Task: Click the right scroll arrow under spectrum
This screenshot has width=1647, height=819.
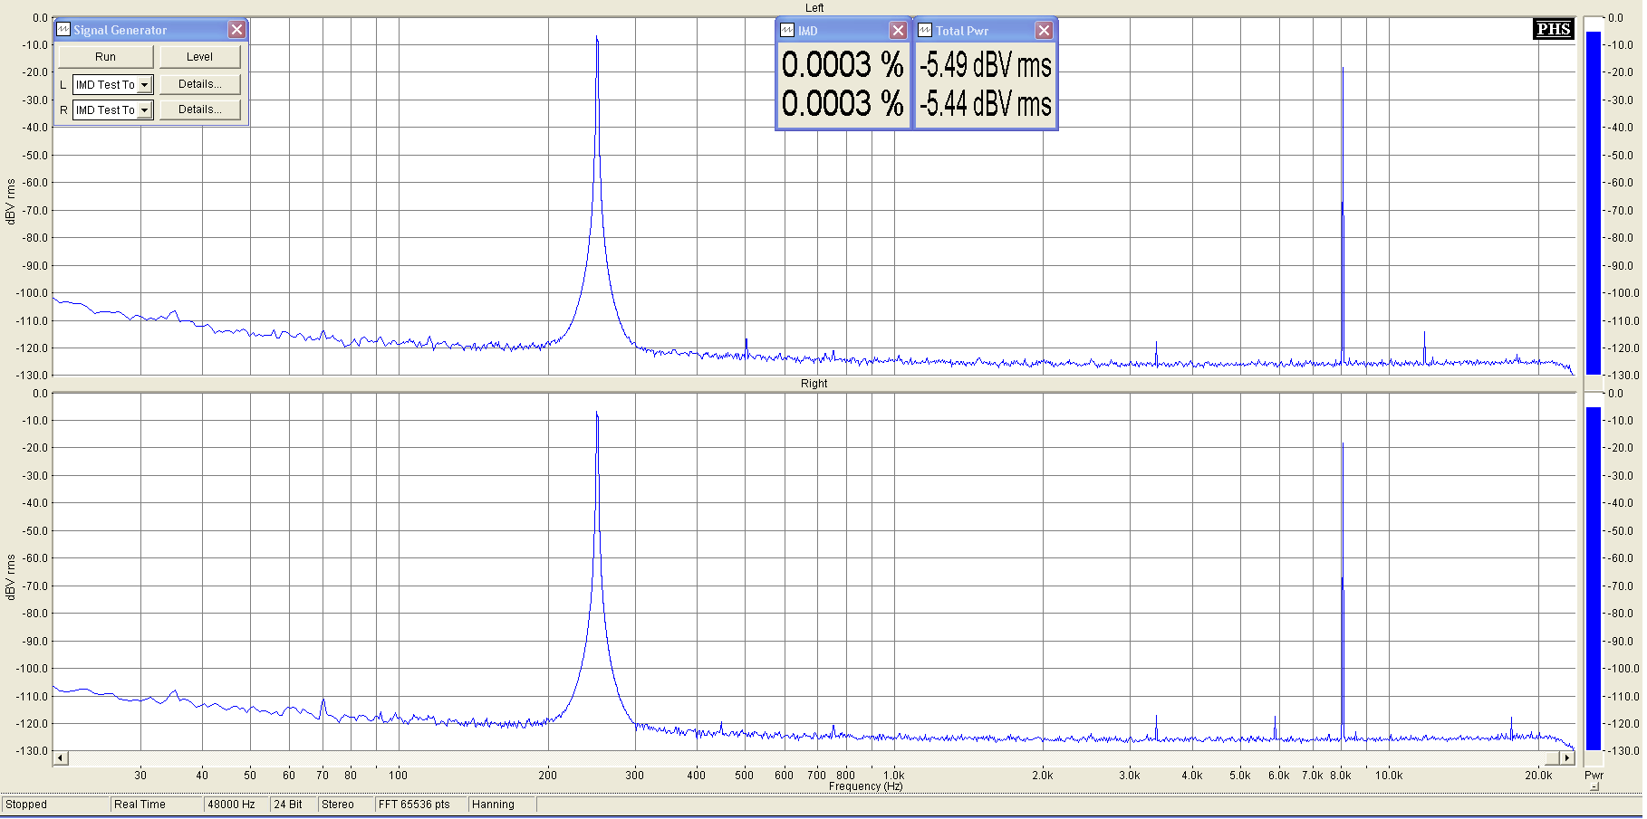Action: pos(1566,757)
